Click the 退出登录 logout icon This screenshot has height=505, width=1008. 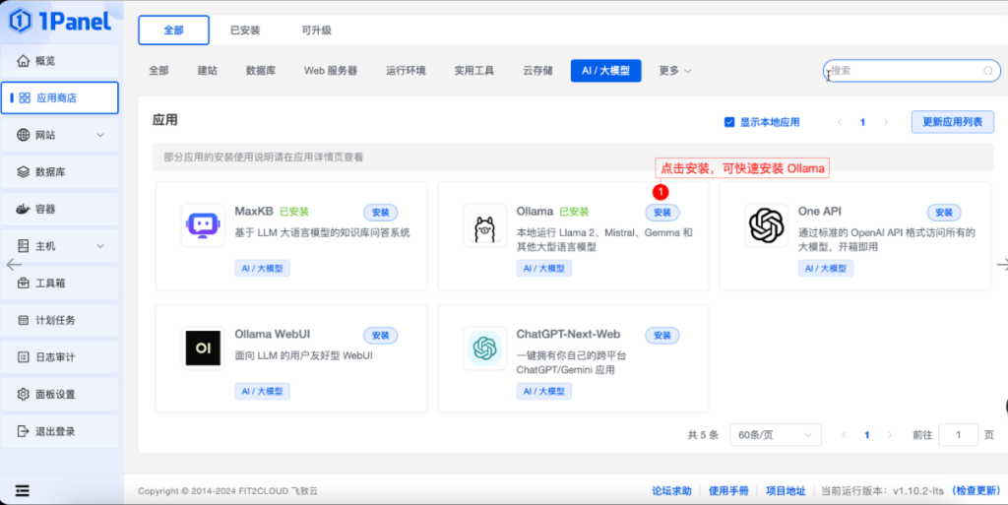click(24, 431)
